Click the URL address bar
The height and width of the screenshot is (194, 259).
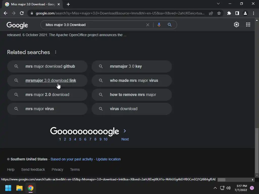[120, 13]
